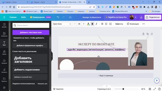
Task: Open Notes (Заметки) at the bottom
Action: click(58, 89)
